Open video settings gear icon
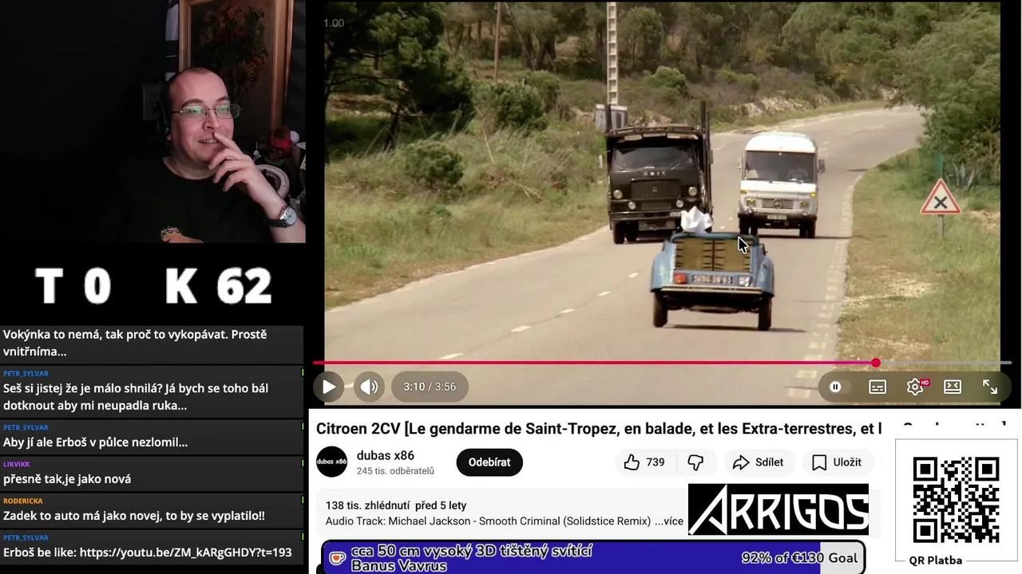Viewport: 1022px width, 574px height. 915,387
